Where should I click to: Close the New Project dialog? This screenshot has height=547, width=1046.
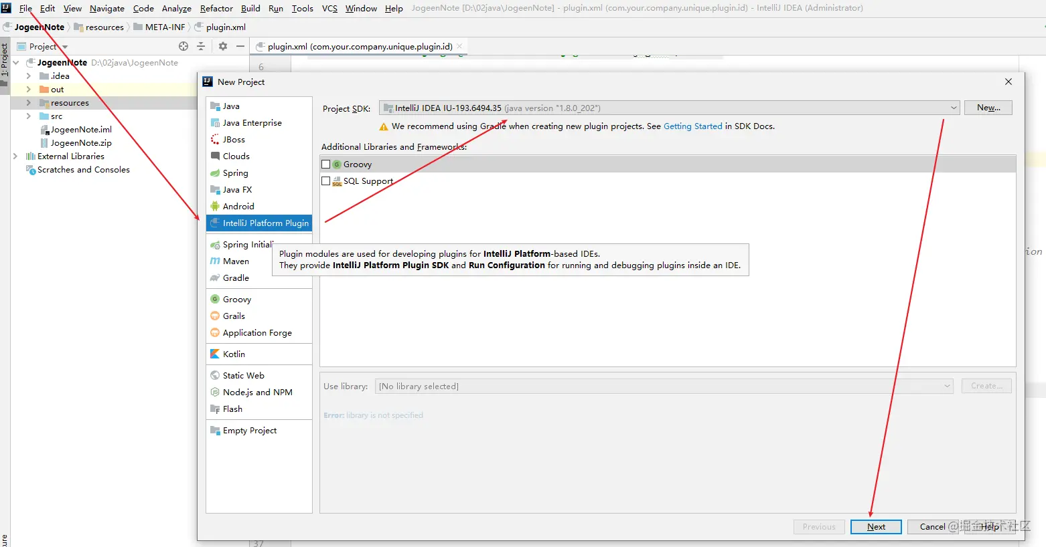tap(1008, 82)
